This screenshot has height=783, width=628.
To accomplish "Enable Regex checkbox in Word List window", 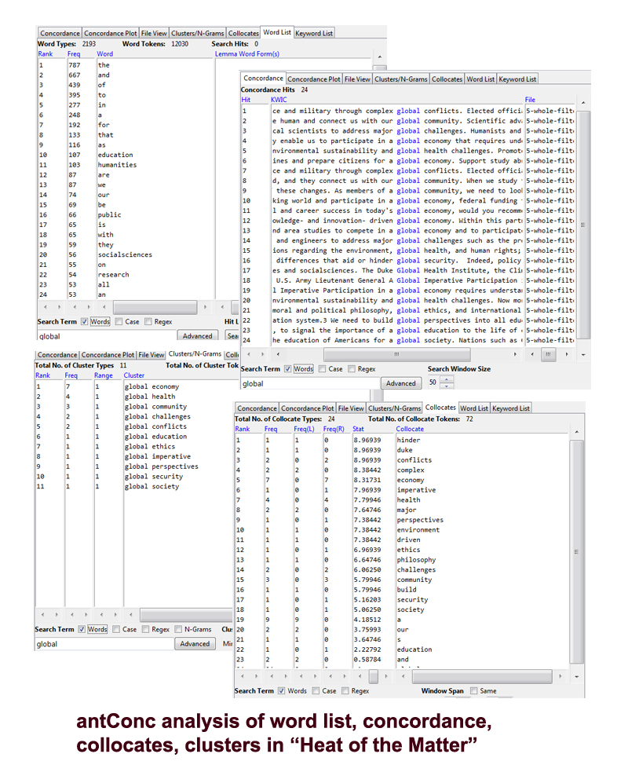I will pyautogui.click(x=148, y=321).
